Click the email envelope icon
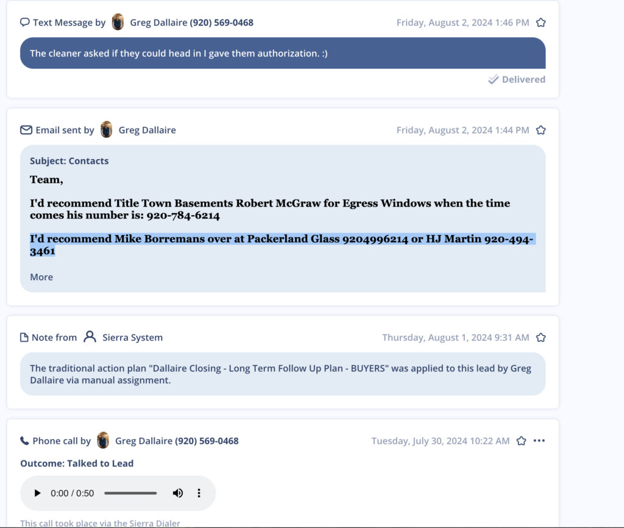 pos(26,130)
